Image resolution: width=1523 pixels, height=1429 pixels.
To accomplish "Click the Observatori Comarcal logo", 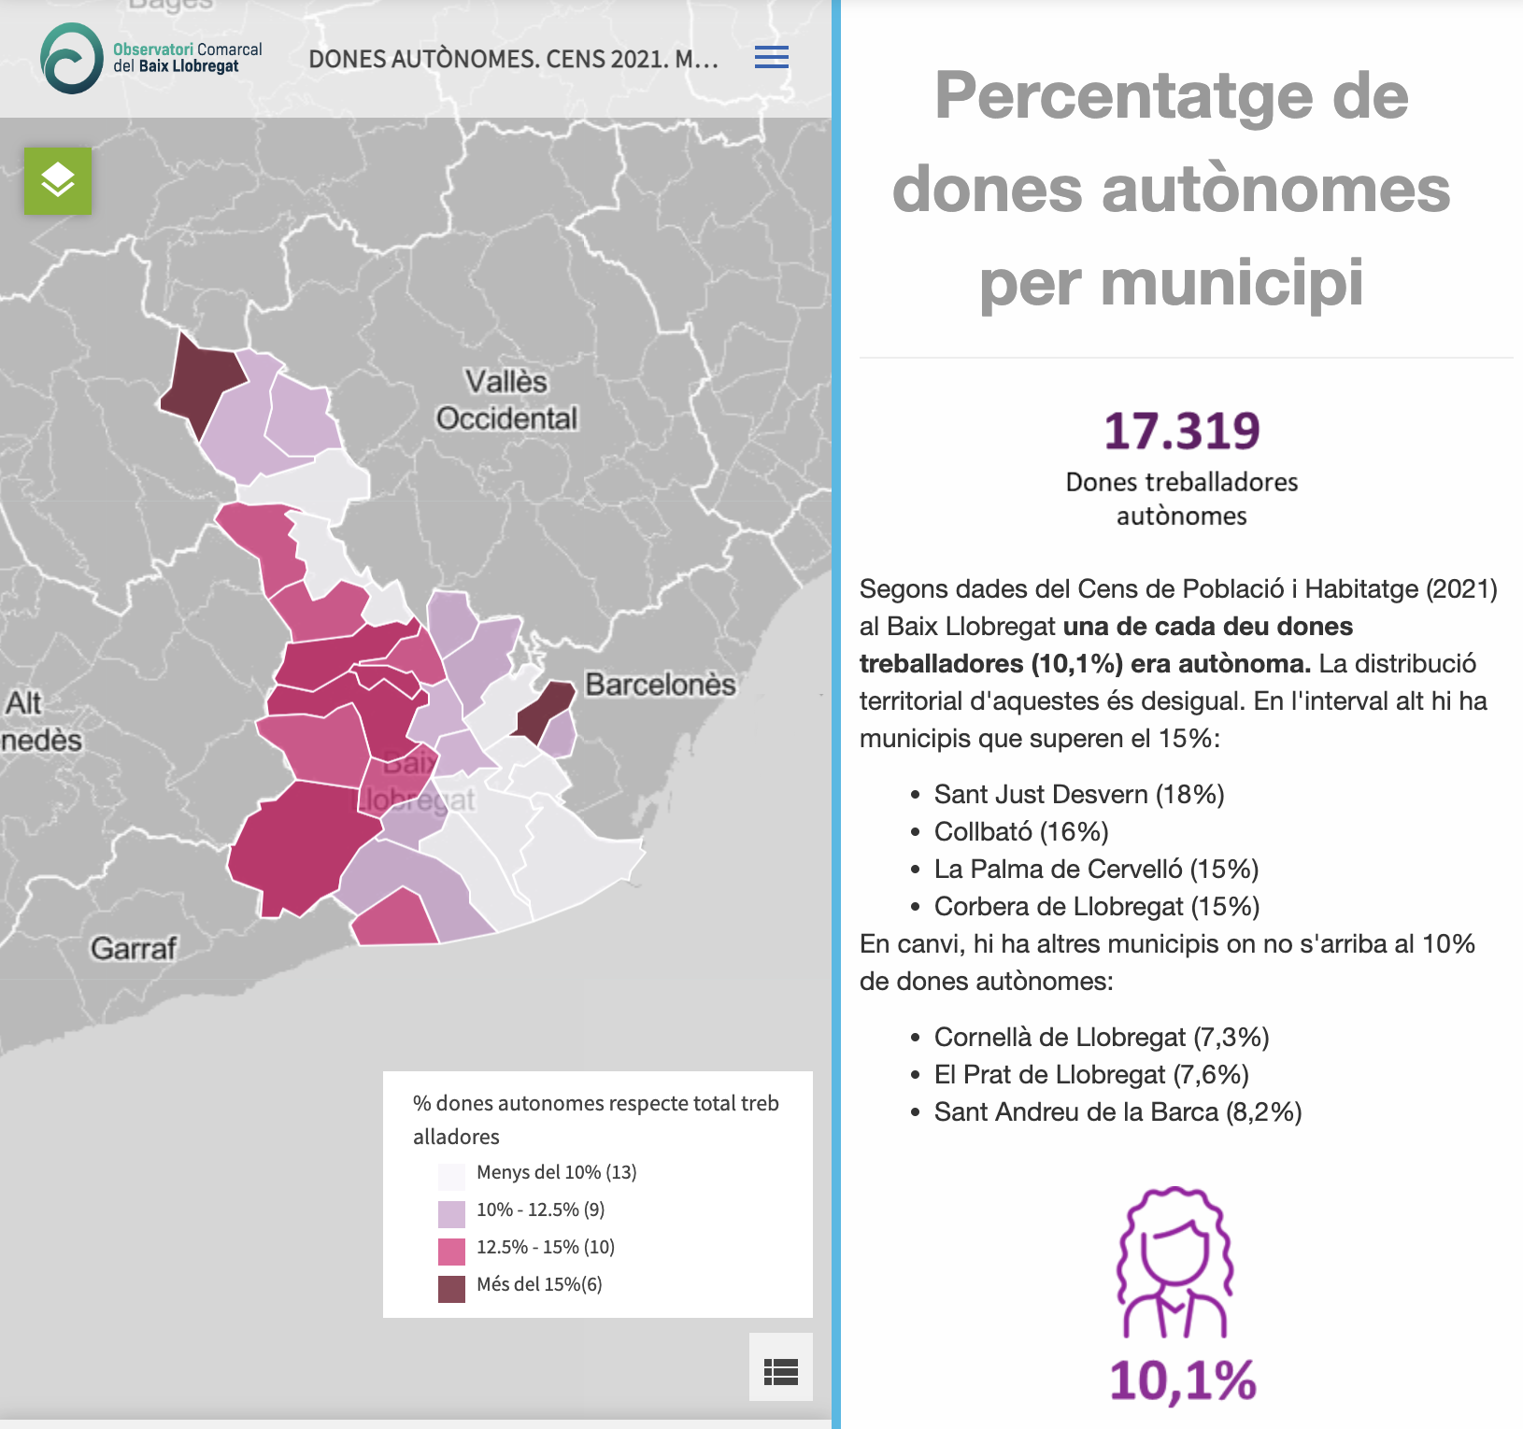I will (151, 58).
